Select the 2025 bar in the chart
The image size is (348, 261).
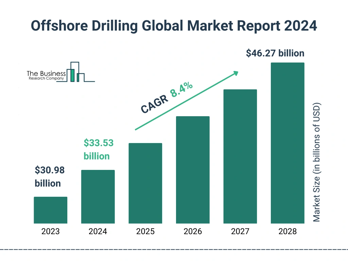145,184
